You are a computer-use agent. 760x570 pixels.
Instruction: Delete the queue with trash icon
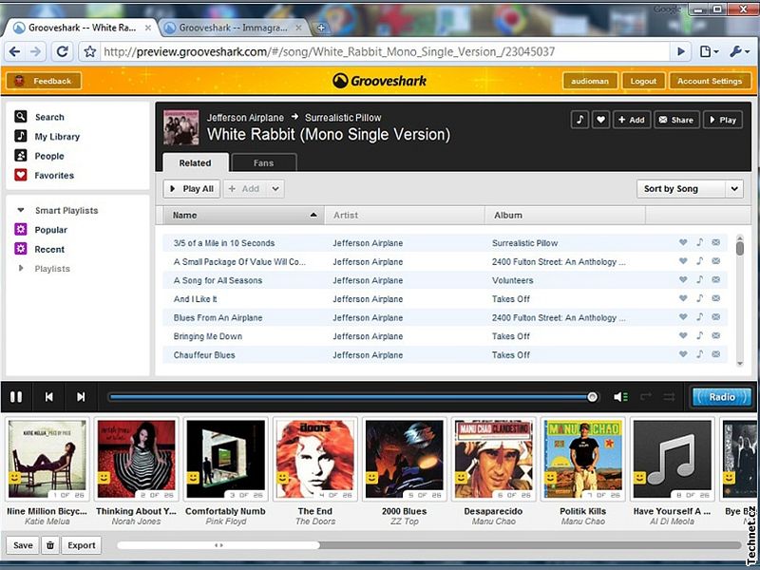point(50,545)
